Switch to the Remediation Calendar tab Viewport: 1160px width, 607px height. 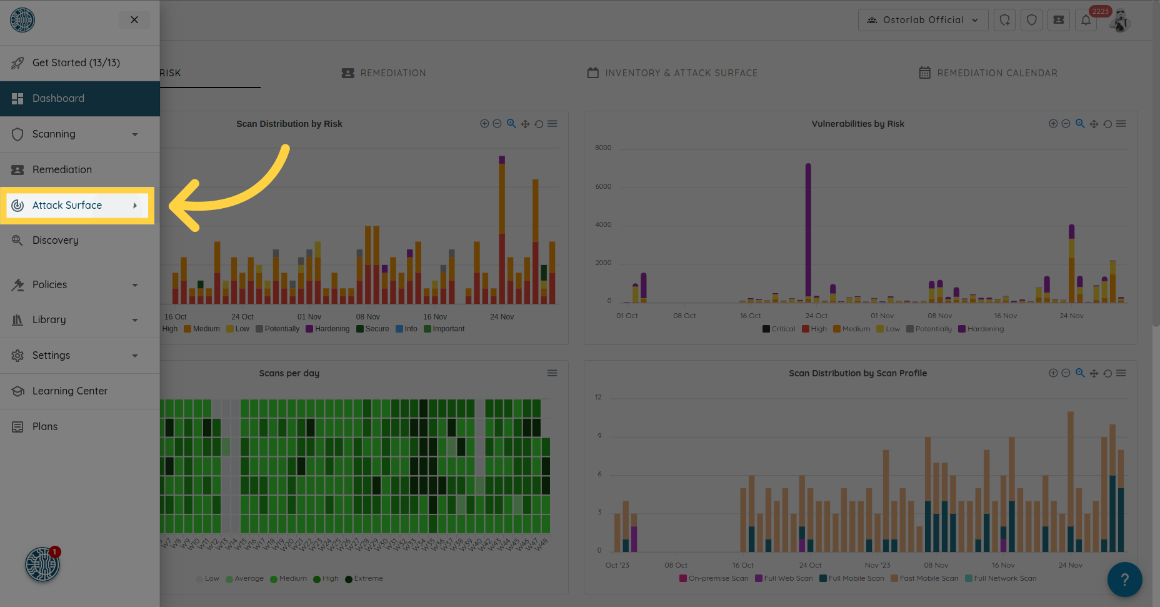(x=988, y=73)
